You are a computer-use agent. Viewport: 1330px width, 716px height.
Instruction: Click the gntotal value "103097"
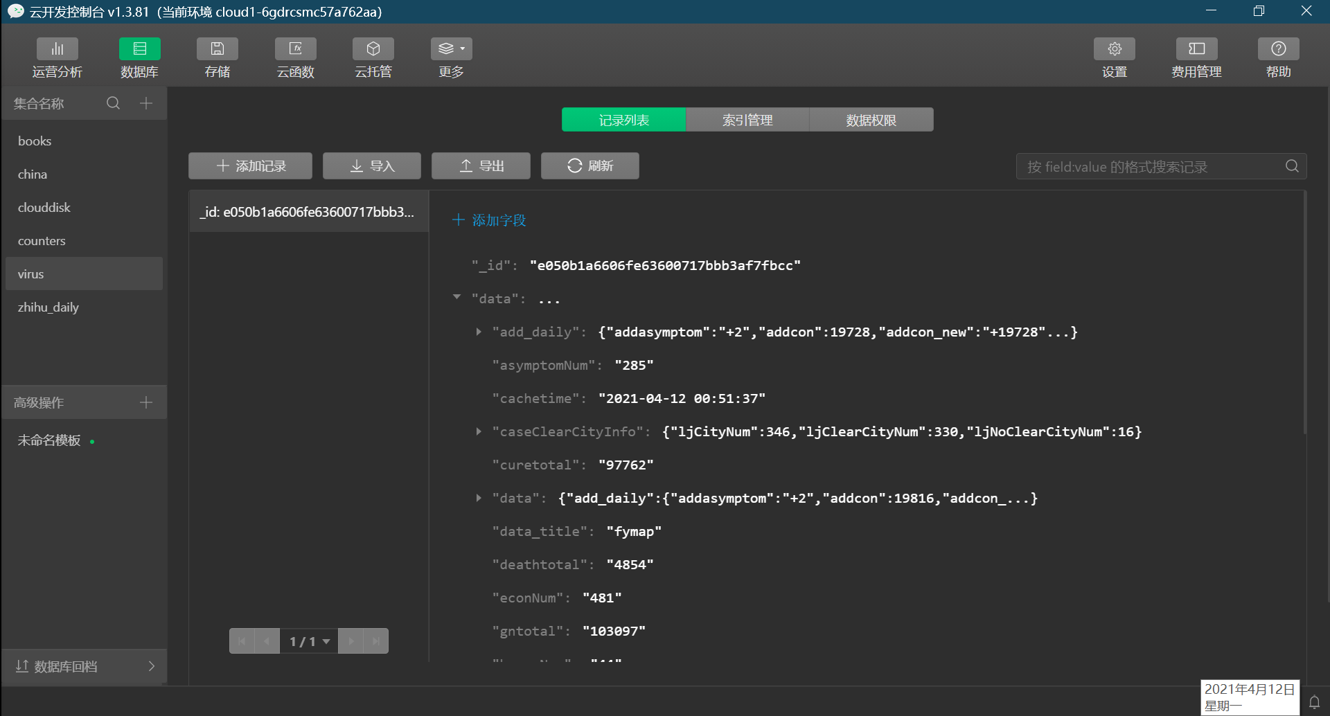614,631
